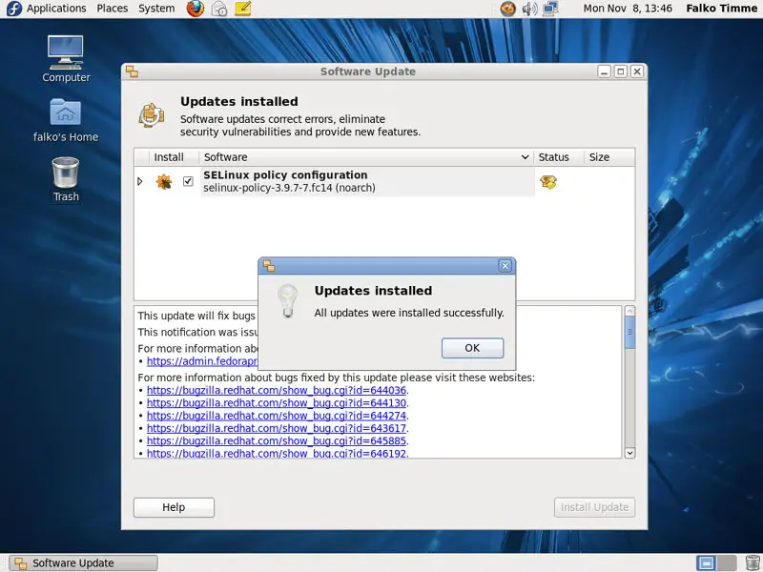Open the sticky notes launcher icon
This screenshot has height=572, width=763.
pyautogui.click(x=242, y=9)
